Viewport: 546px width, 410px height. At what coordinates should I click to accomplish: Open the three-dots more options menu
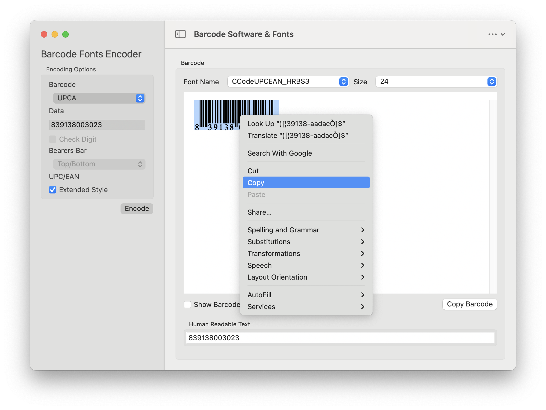[496, 34]
